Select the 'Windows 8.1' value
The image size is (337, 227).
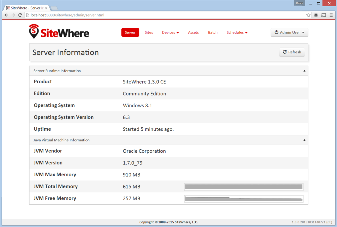click(137, 105)
